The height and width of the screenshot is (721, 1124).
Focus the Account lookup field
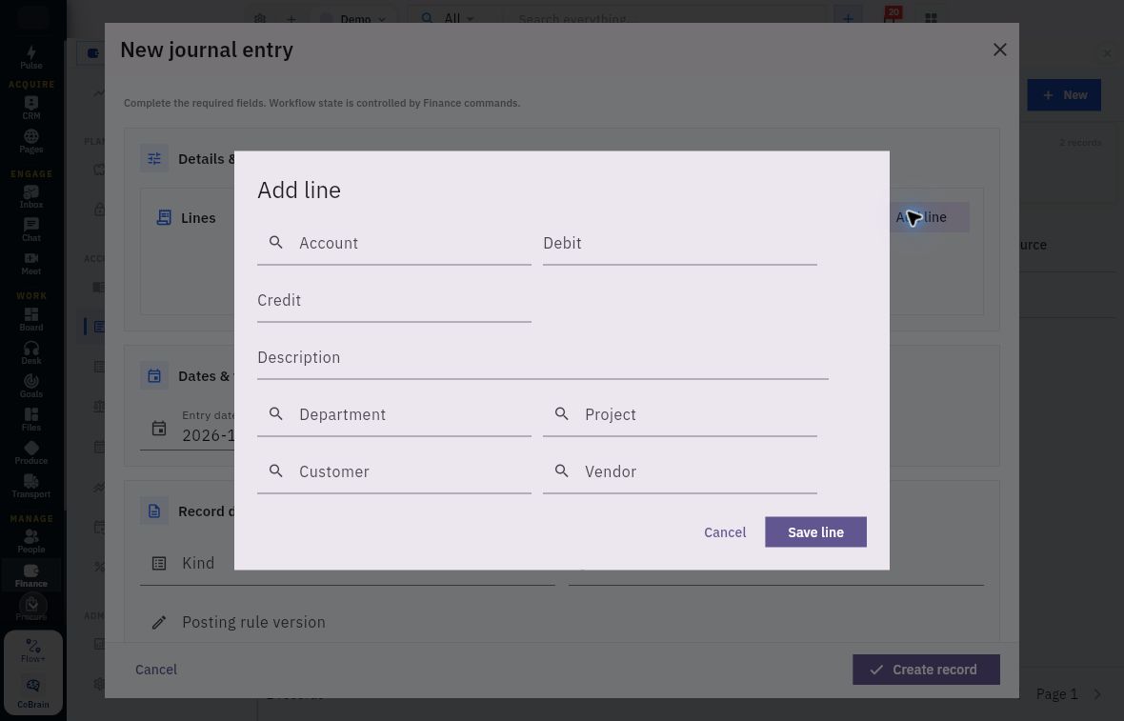[x=394, y=243]
